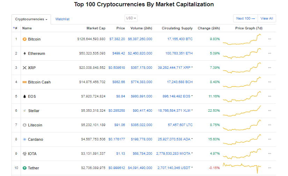Click the Tether logo icon

pos(24,168)
